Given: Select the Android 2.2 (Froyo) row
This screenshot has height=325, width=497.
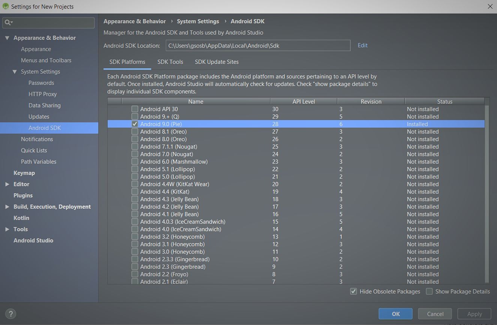Looking at the screenshot, I should 296,274.
